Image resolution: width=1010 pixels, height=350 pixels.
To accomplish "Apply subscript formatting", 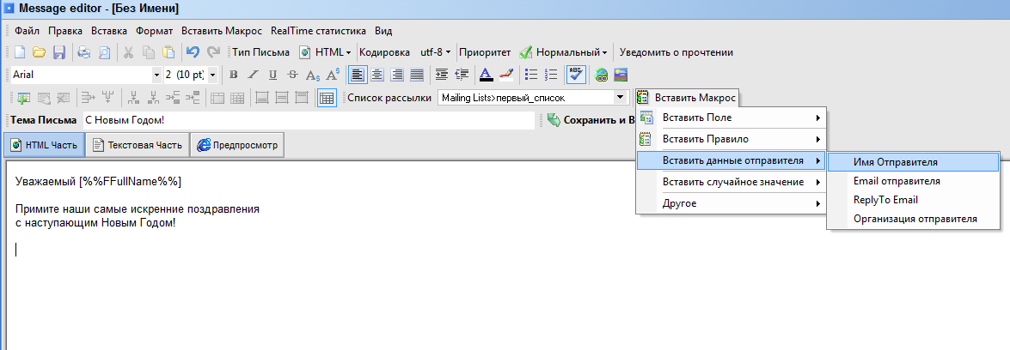I will pyautogui.click(x=313, y=75).
